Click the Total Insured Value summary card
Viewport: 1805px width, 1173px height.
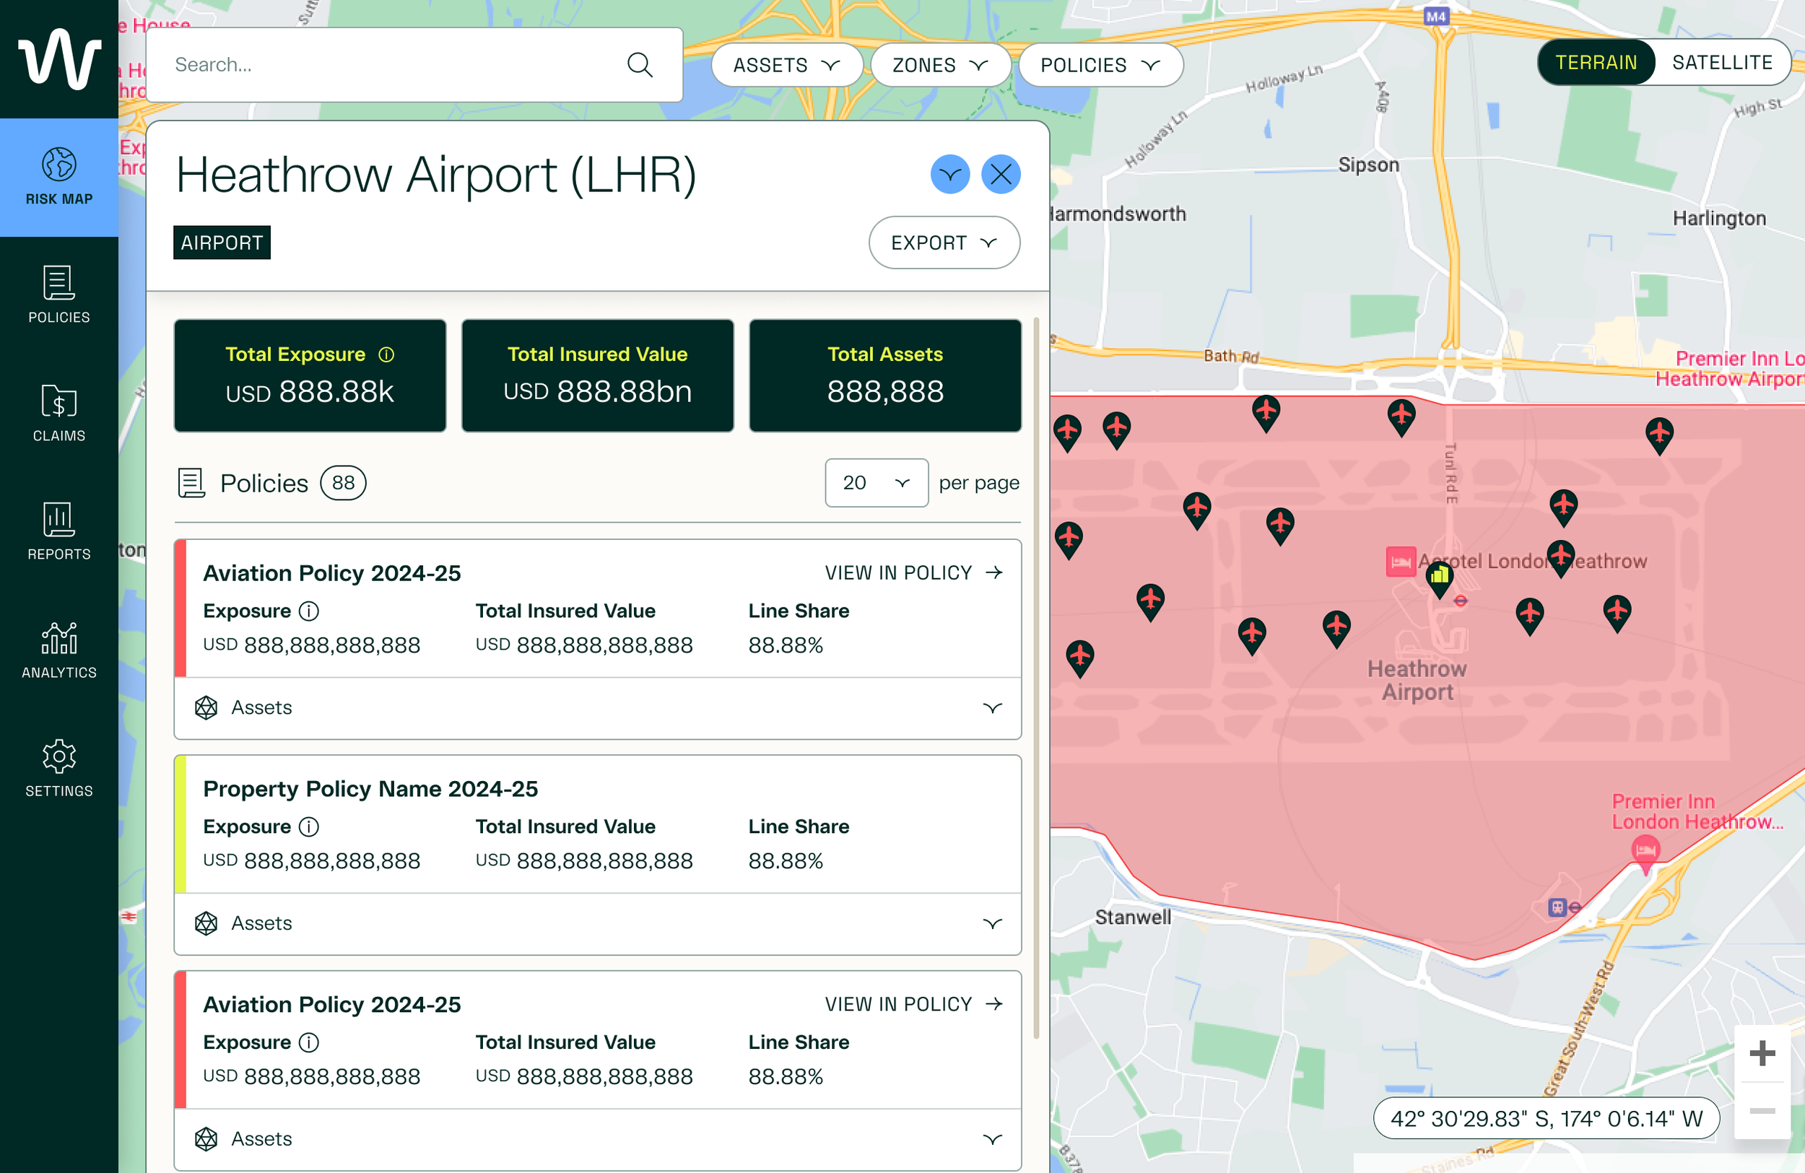click(x=598, y=375)
